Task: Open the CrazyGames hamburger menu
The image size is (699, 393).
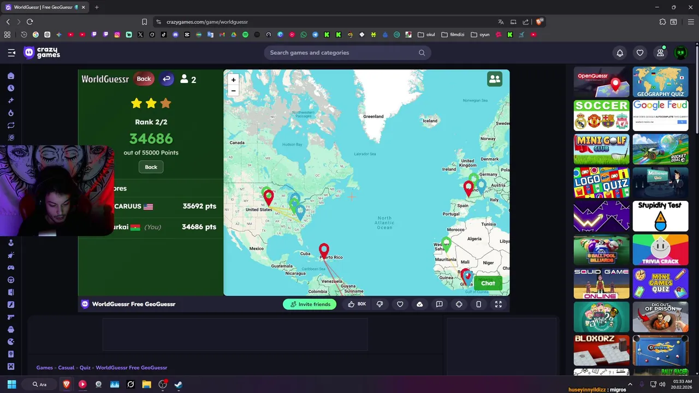Action: 11,53
